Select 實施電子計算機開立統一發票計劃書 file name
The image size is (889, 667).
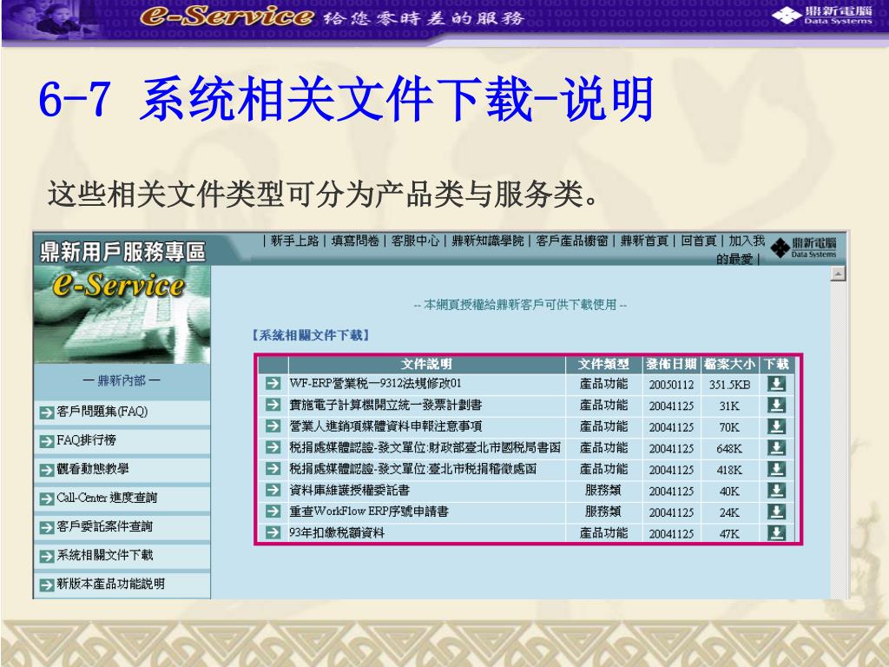click(x=385, y=405)
